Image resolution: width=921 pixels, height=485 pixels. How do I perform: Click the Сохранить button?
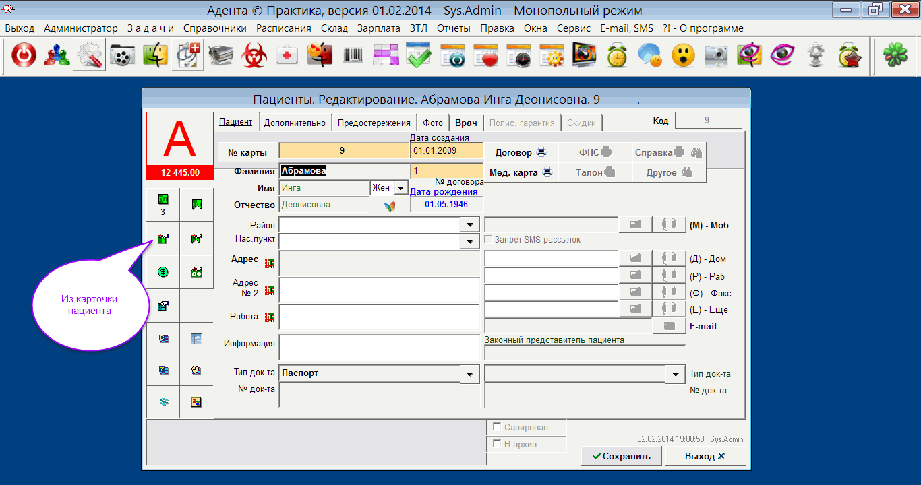click(x=622, y=456)
